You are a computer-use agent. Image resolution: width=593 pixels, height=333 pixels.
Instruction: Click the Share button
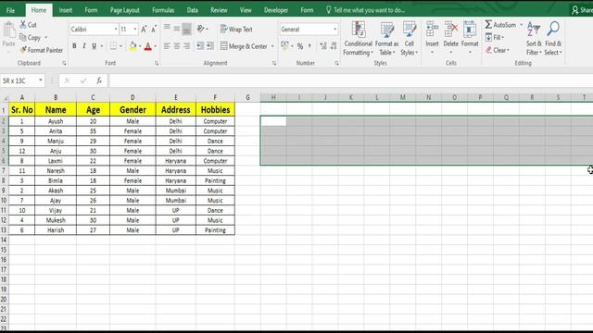[582, 10]
